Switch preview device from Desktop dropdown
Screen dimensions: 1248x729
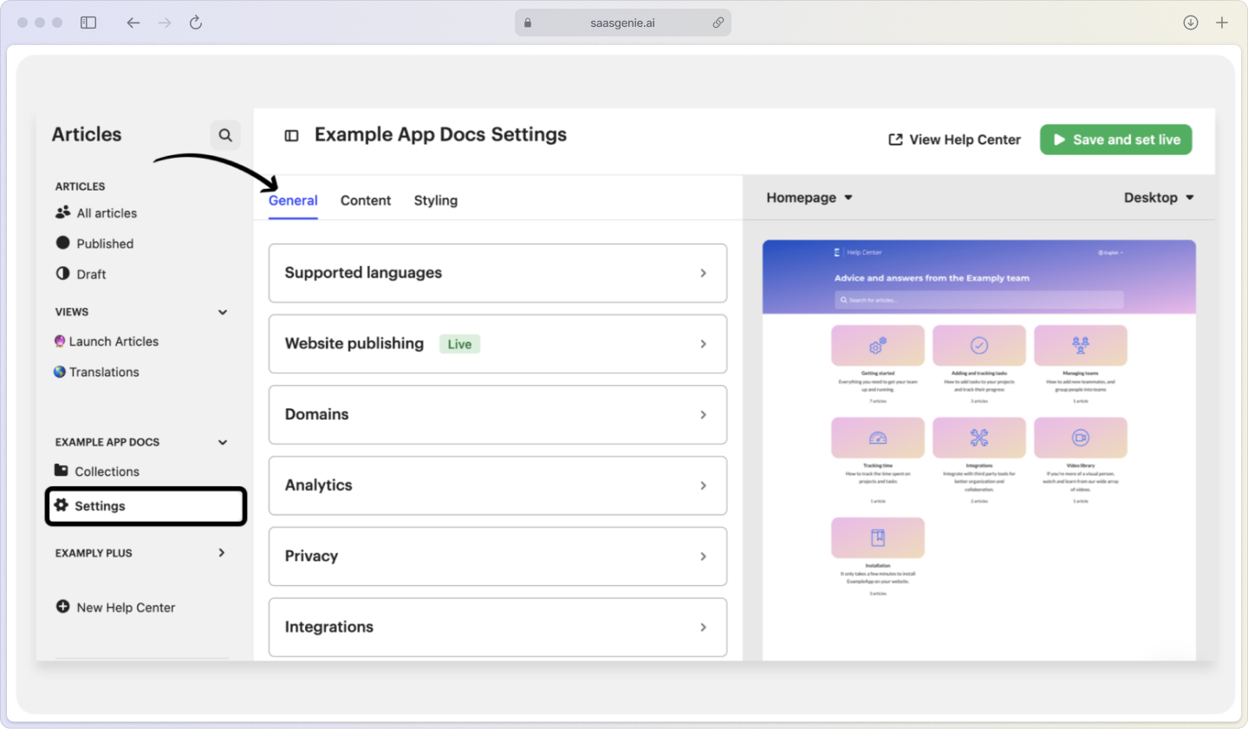coord(1158,198)
